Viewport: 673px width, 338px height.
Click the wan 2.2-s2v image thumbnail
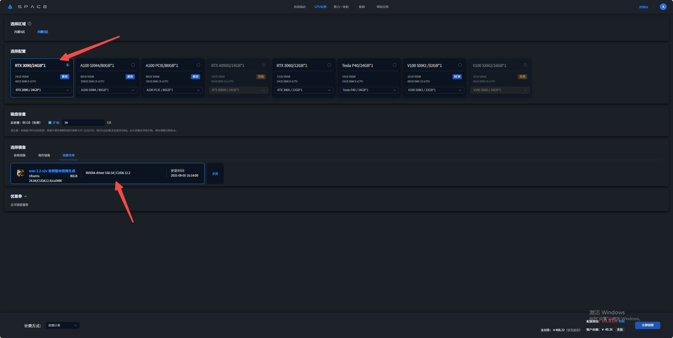tap(21, 173)
